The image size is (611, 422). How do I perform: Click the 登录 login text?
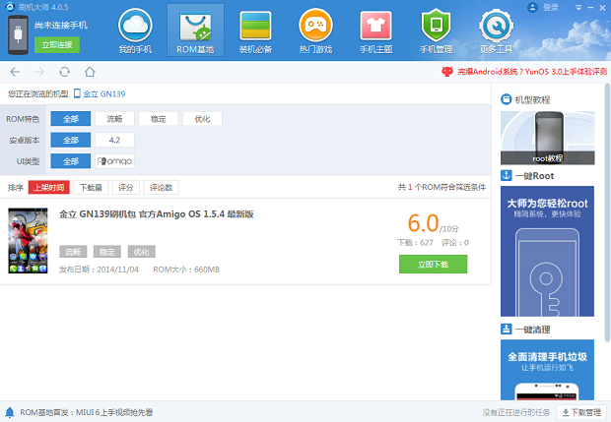(x=551, y=8)
